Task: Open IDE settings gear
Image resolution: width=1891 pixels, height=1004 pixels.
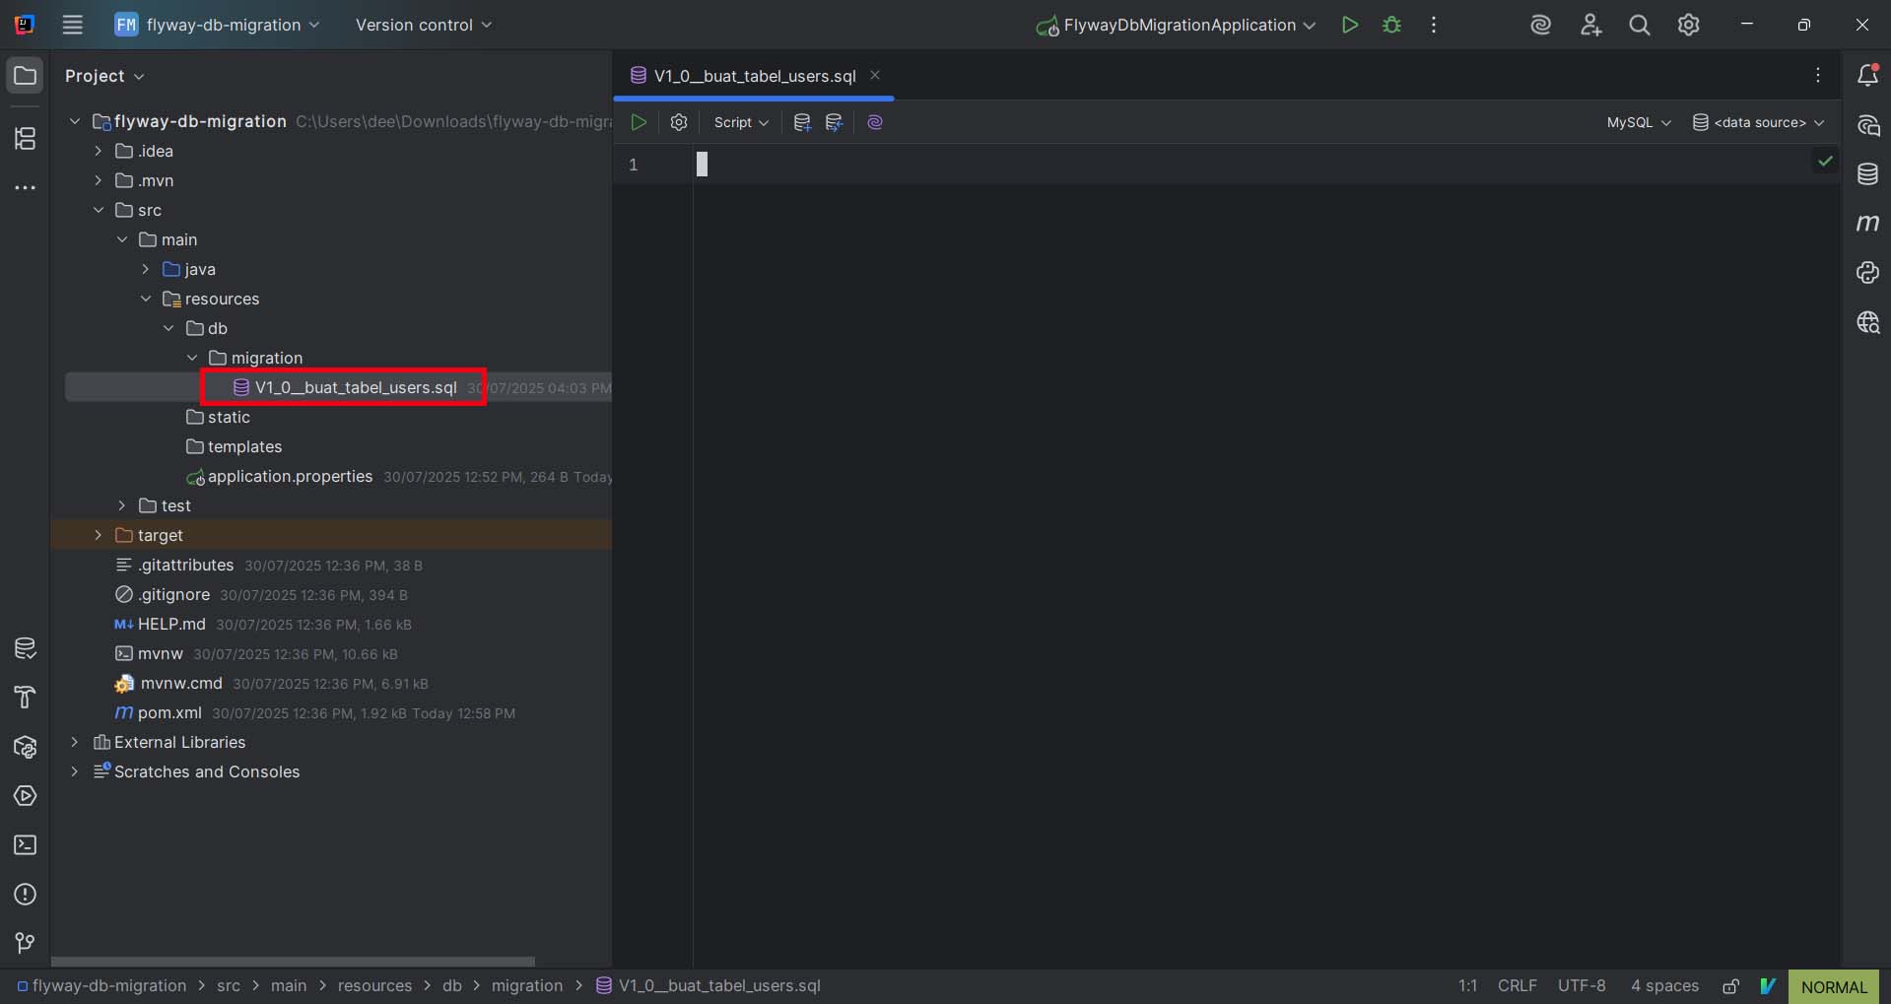Action: tap(1689, 25)
